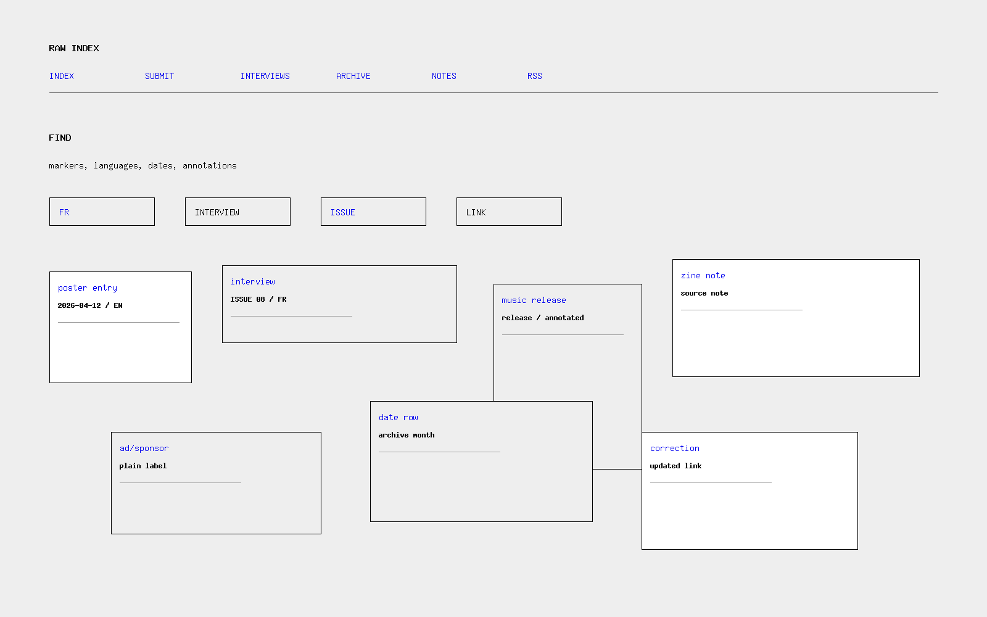The width and height of the screenshot is (987, 617).
Task: Visit the ARCHIVE page
Action: pyautogui.click(x=353, y=76)
